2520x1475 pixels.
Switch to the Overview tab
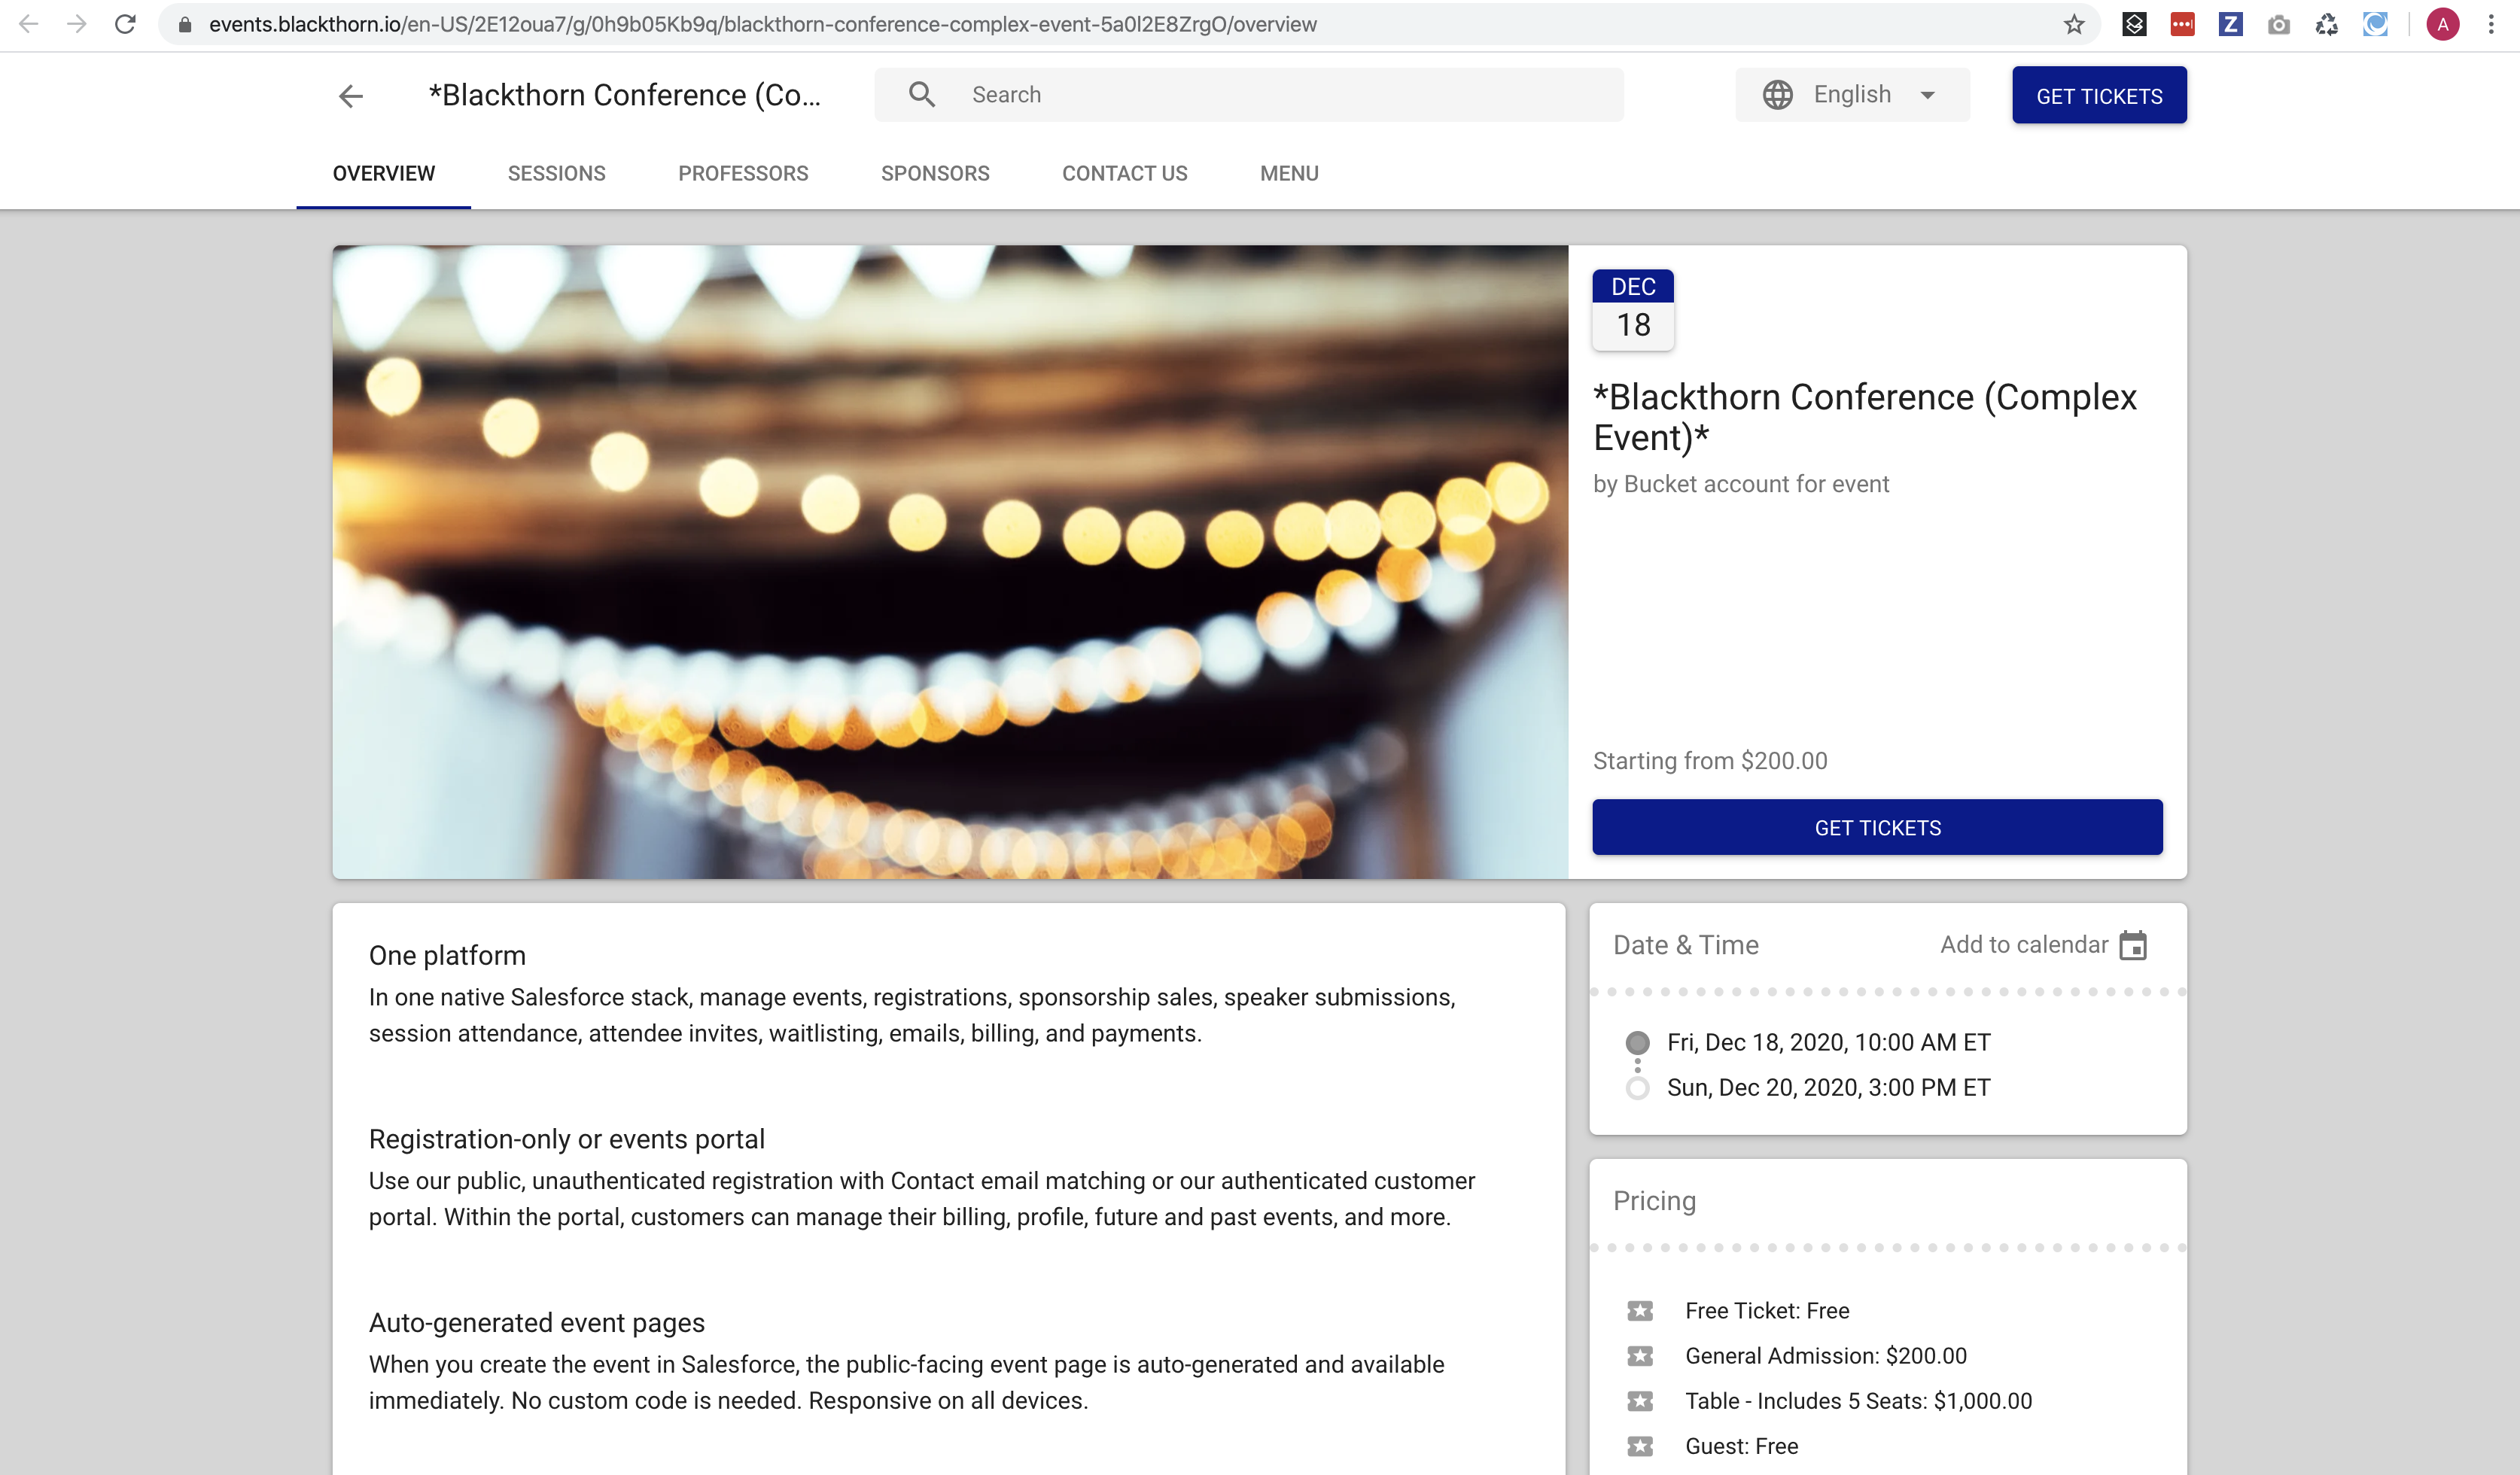(384, 174)
